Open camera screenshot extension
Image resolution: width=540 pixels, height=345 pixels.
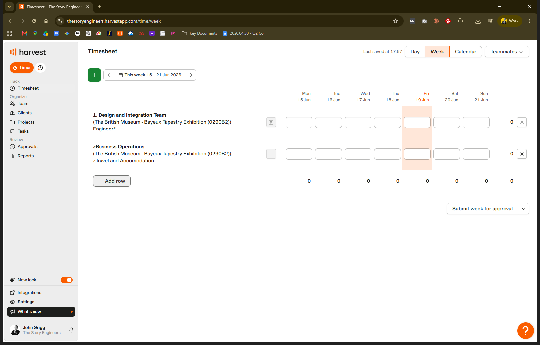click(x=424, y=21)
